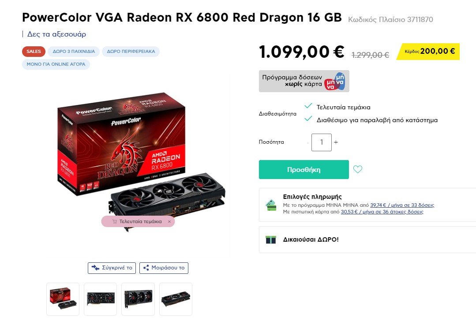Click the gift box icon
Viewport: 476px width, 325px height.
click(x=270, y=240)
